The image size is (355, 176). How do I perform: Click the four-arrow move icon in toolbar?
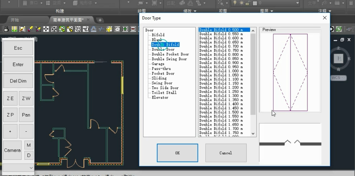pos(46,29)
